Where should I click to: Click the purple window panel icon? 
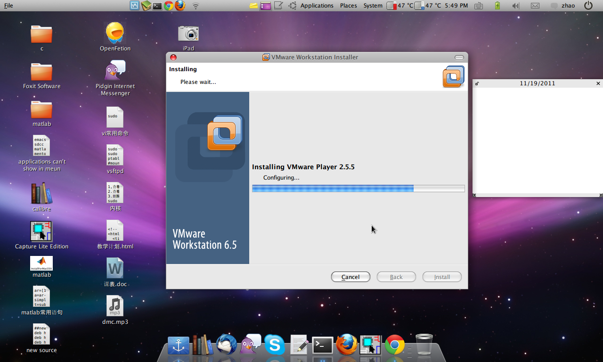[x=266, y=6]
